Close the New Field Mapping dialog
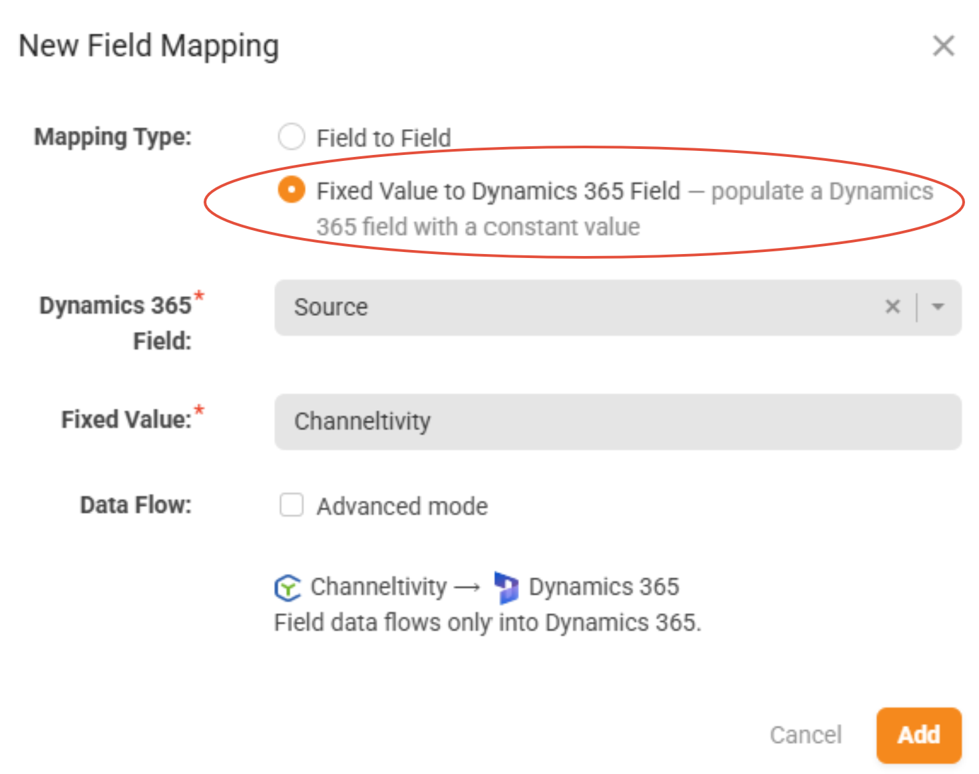This screenshot has height=774, width=979. click(x=943, y=46)
